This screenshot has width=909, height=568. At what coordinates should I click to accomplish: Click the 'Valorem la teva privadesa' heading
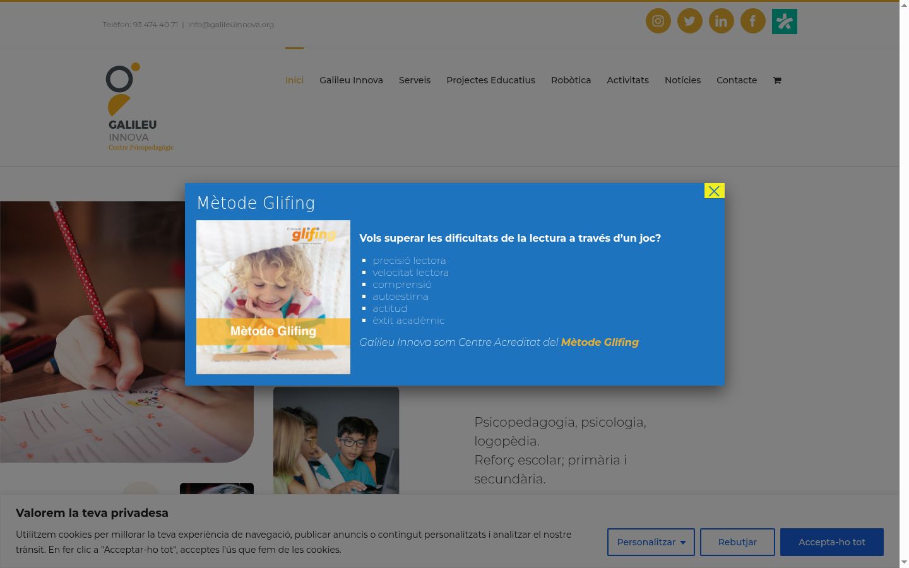[92, 513]
